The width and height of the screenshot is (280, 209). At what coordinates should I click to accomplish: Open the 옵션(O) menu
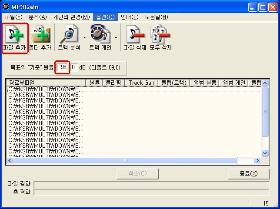[105, 17]
